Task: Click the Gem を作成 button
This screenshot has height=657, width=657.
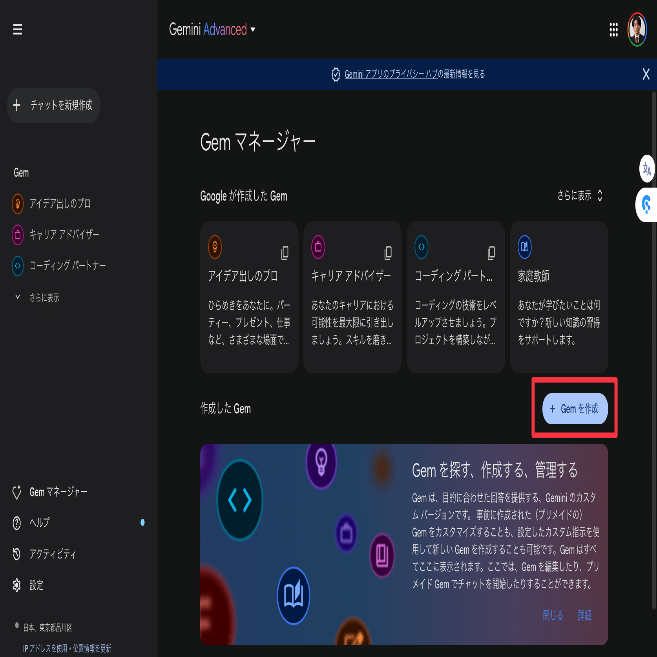Action: (574, 409)
